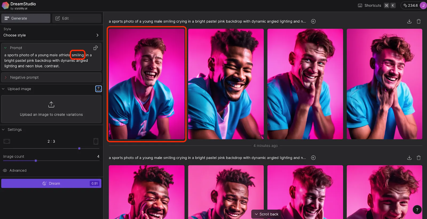Select the portrait aspect ratio icon
Viewport: 427px width, 219px height.
(x=96, y=141)
